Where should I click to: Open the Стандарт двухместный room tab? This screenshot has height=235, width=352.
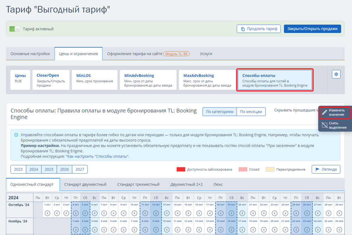[x=85, y=185]
